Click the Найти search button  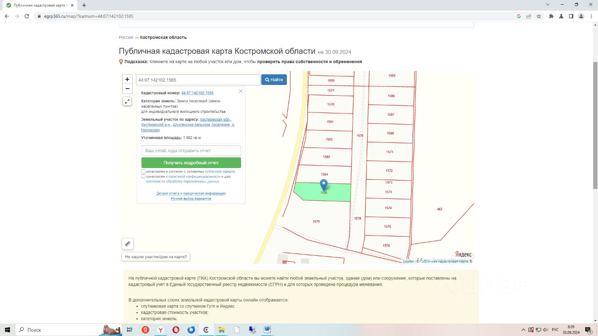point(274,80)
